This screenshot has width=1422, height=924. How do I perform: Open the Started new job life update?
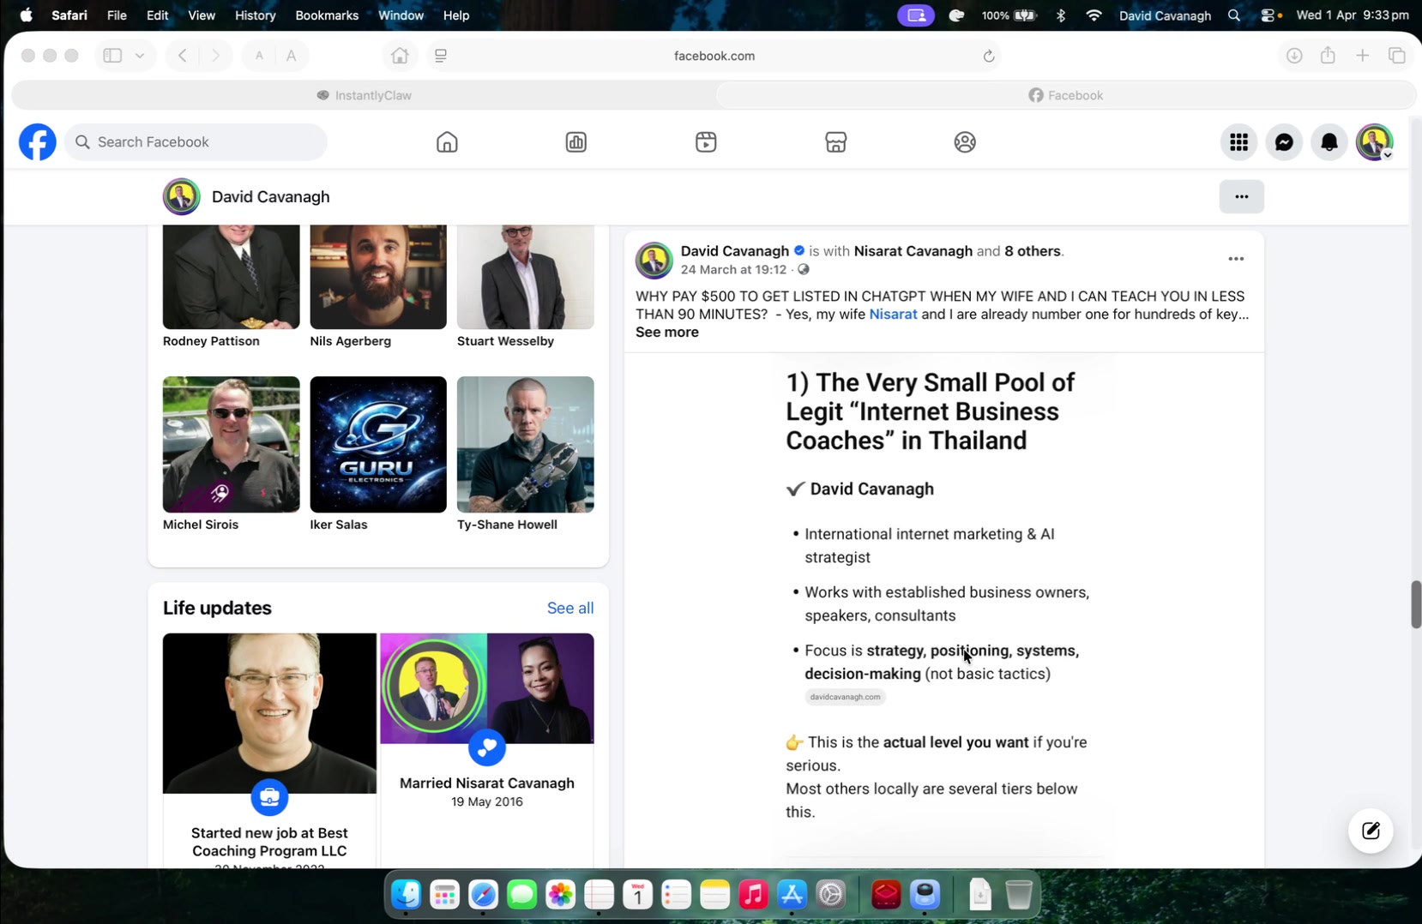[269, 750]
